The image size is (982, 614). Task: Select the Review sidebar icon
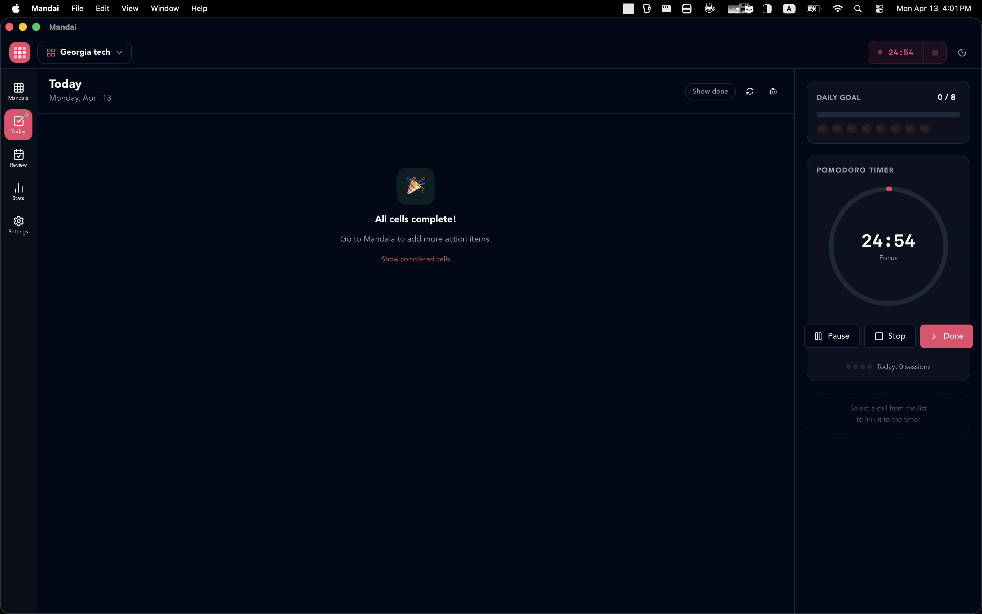[x=18, y=158]
